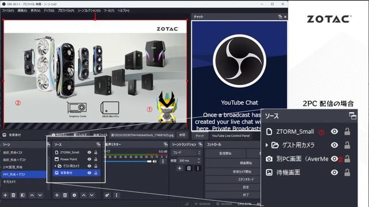Click the 配信開始 button
This screenshot has height=207, width=369.
[x=225, y=154]
